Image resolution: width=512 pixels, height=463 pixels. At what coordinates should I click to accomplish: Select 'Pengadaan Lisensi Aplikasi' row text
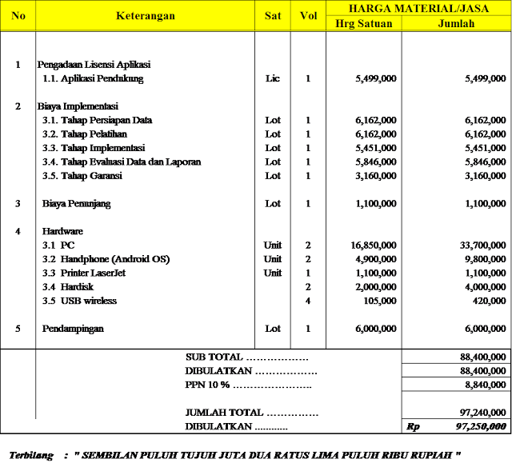coord(94,65)
